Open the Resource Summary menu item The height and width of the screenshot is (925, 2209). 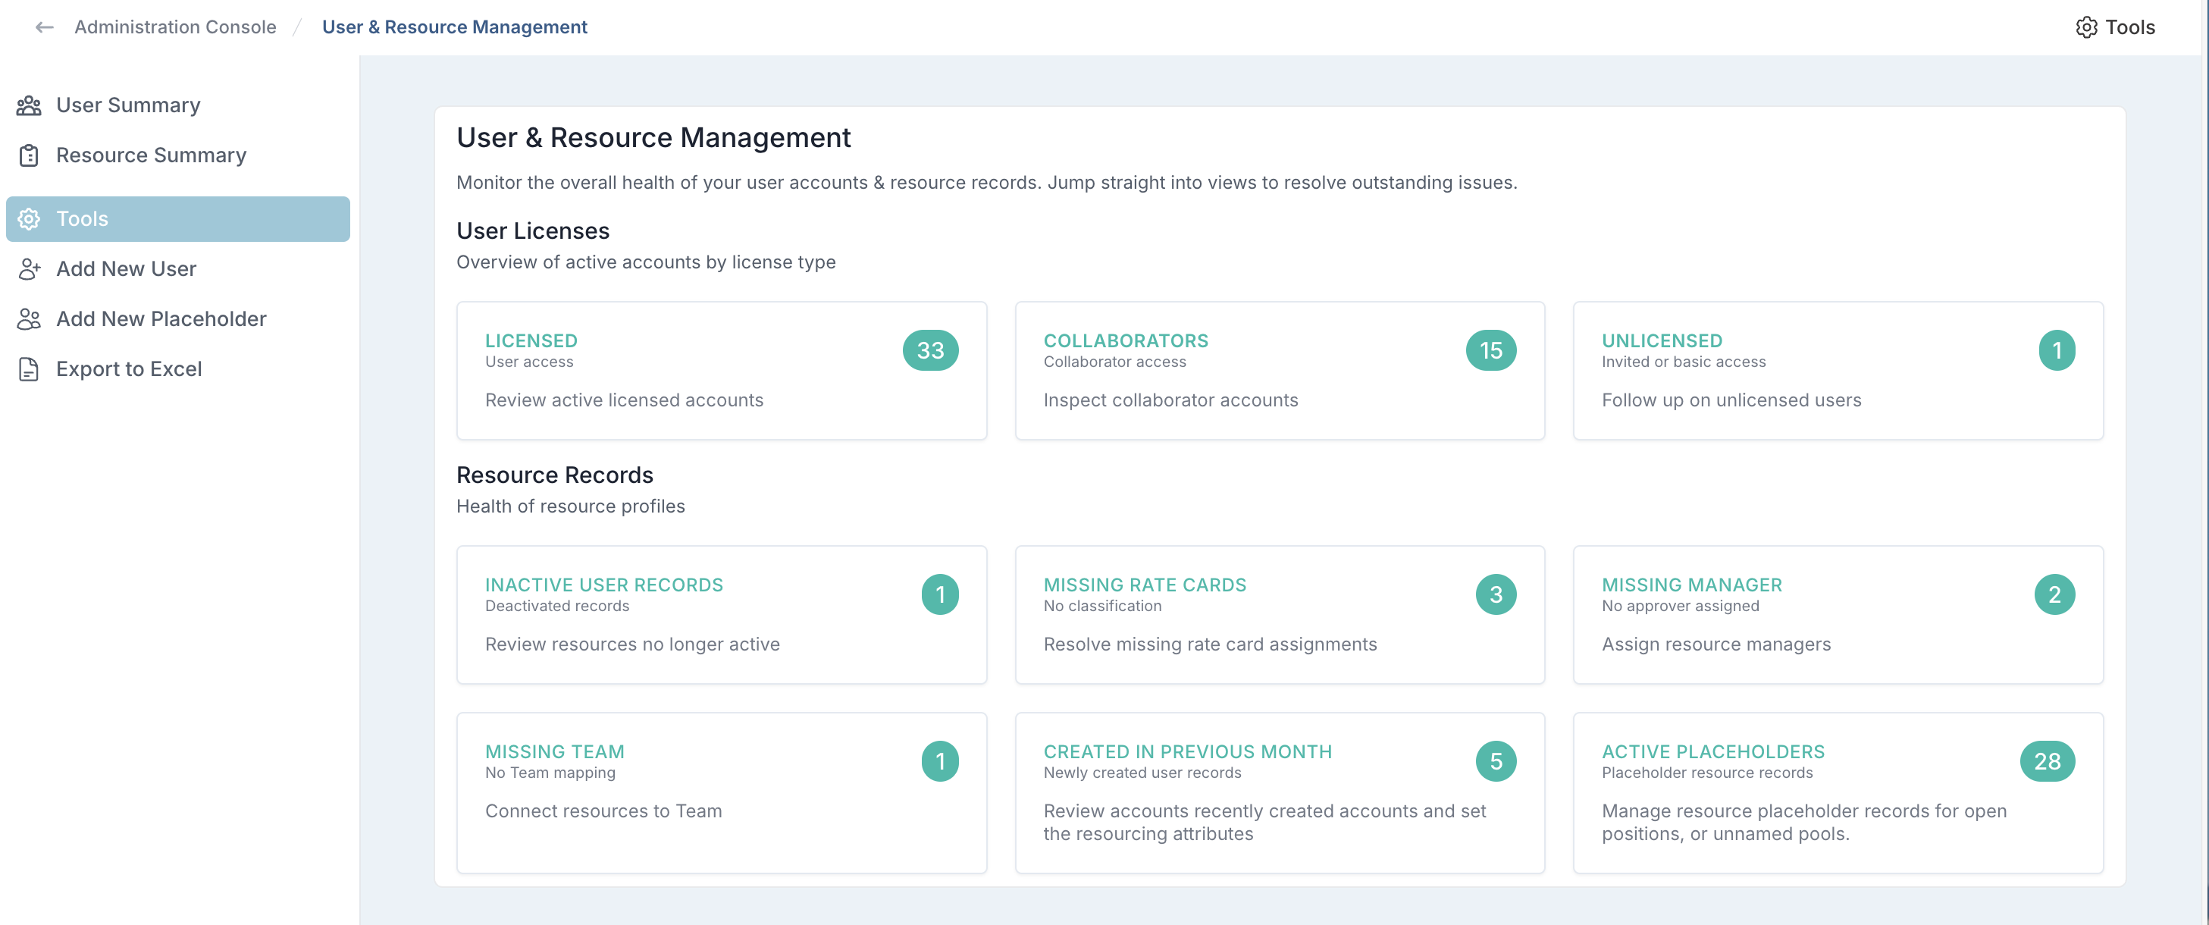click(x=151, y=155)
